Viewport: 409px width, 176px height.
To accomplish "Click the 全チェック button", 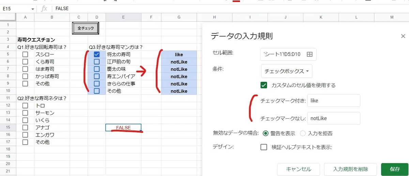I will coord(86,29).
